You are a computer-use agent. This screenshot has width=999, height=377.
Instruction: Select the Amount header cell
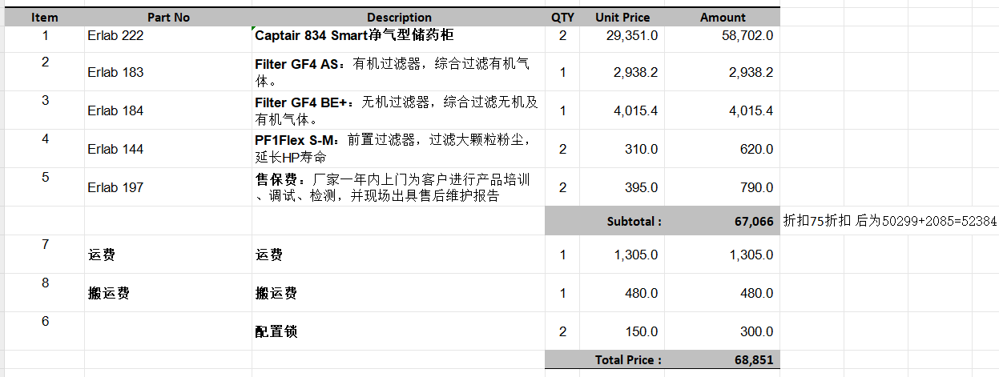pos(722,17)
